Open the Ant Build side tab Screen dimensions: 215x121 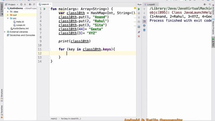pyautogui.click(x=213, y=9)
